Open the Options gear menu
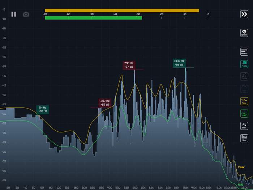The width and height of the screenshot is (253, 190). 244,33
